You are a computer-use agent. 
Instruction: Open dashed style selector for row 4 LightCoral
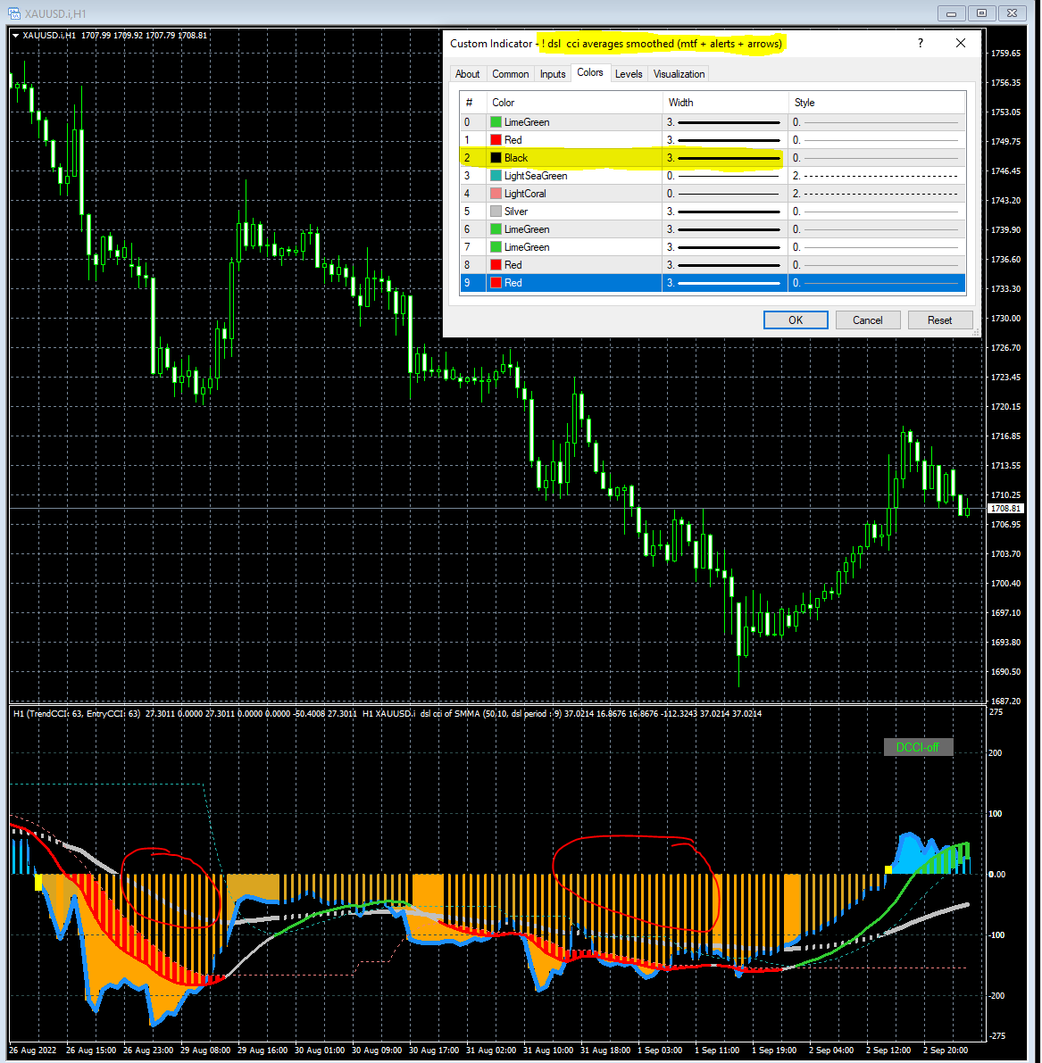pyautogui.click(x=877, y=193)
